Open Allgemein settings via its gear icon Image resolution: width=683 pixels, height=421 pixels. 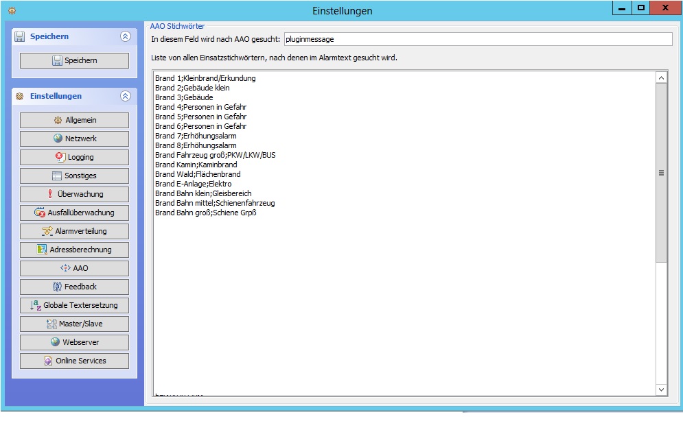(x=58, y=121)
